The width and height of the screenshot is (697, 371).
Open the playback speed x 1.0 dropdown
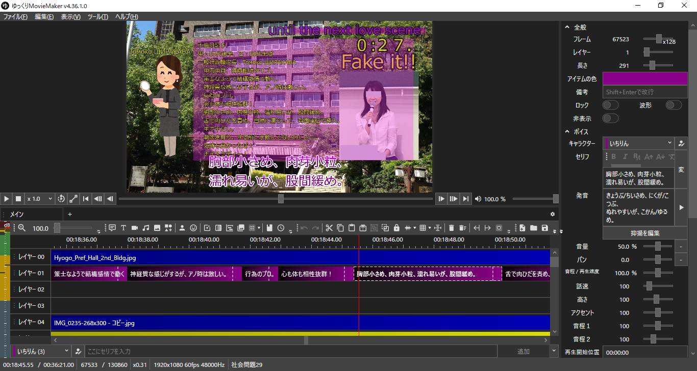[40, 199]
